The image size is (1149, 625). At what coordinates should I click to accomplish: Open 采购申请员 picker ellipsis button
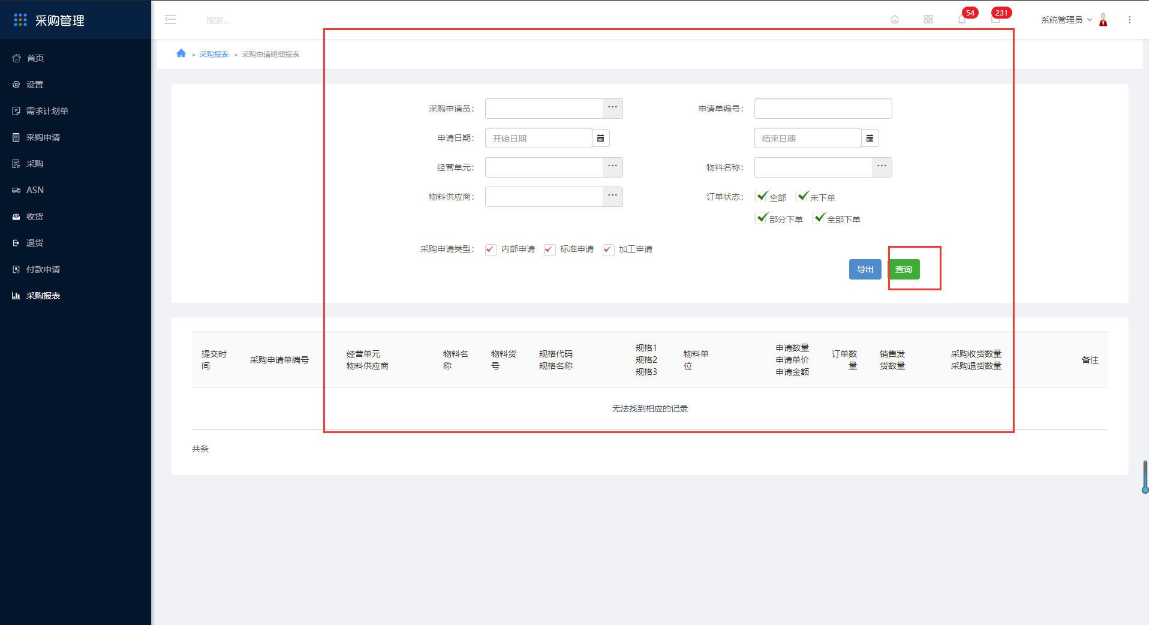(x=612, y=109)
